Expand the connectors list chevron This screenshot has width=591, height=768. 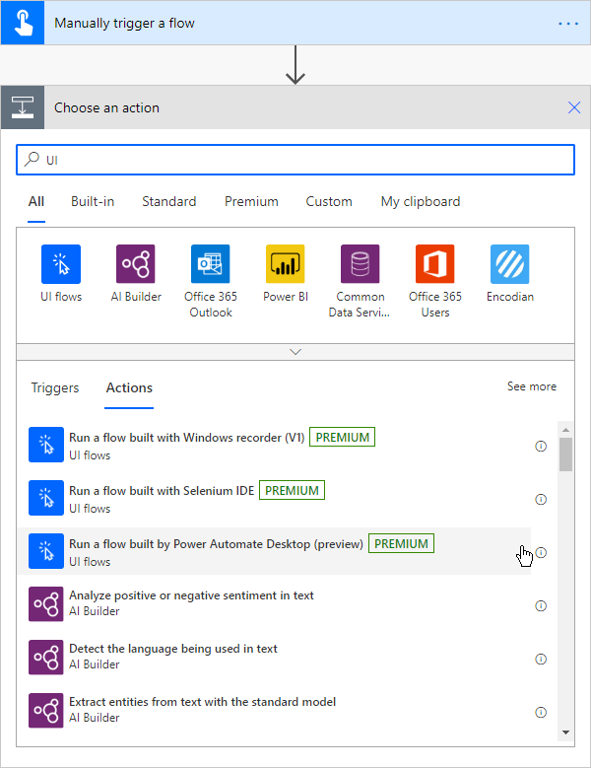(x=295, y=352)
